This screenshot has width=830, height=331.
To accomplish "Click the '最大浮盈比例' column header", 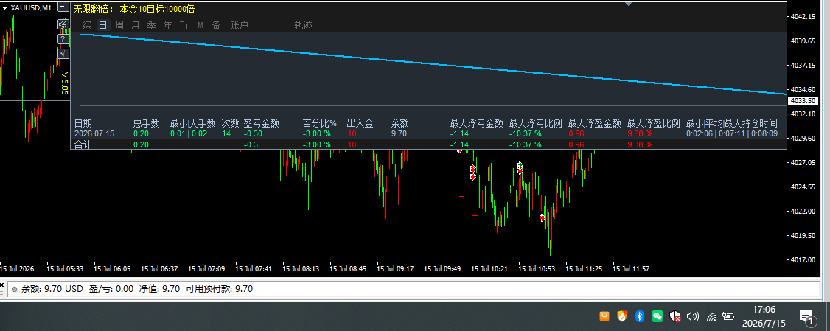I will (x=653, y=123).
